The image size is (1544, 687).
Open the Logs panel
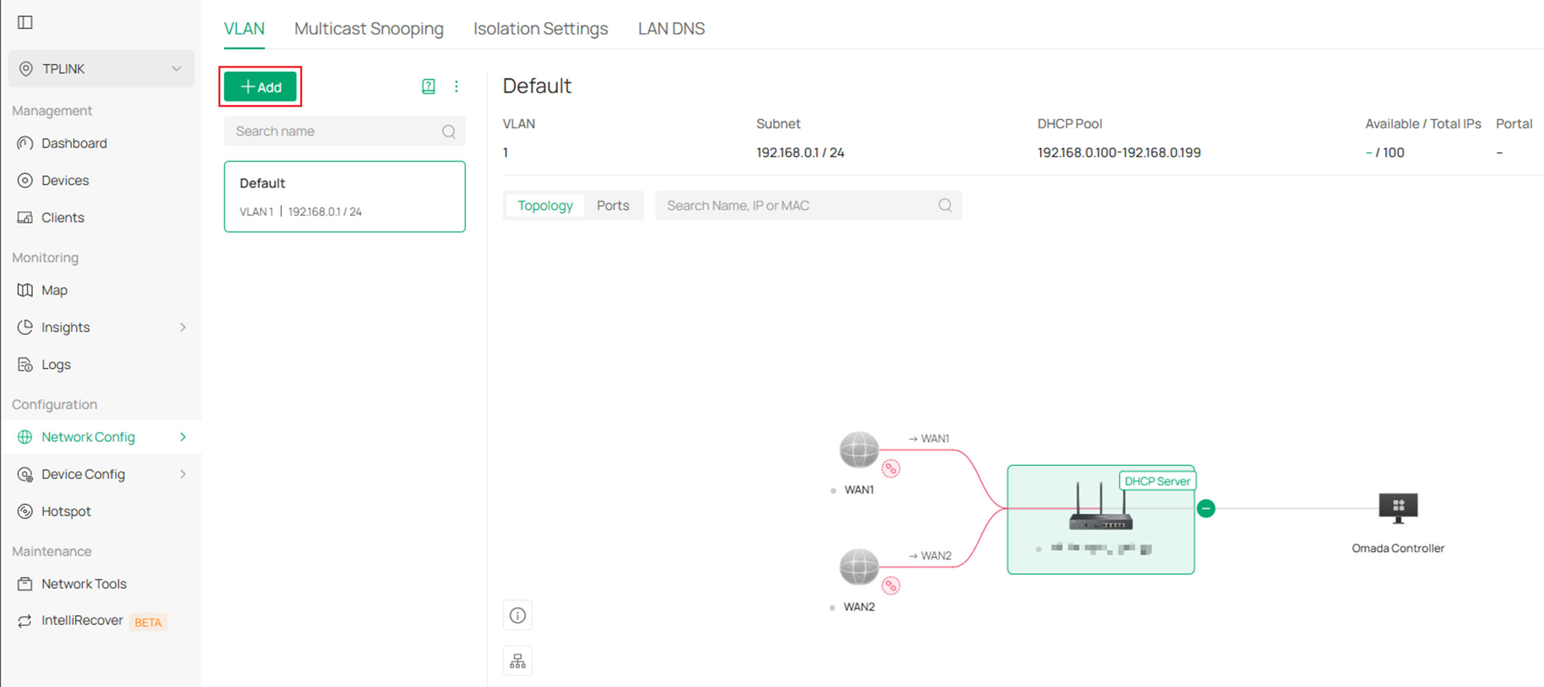[x=56, y=364]
